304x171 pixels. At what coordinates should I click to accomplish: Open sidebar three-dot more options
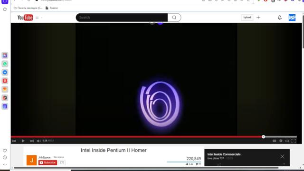point(5,164)
